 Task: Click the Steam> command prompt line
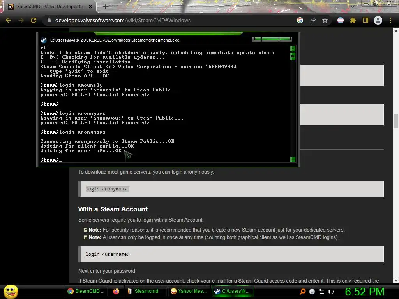pos(51,160)
